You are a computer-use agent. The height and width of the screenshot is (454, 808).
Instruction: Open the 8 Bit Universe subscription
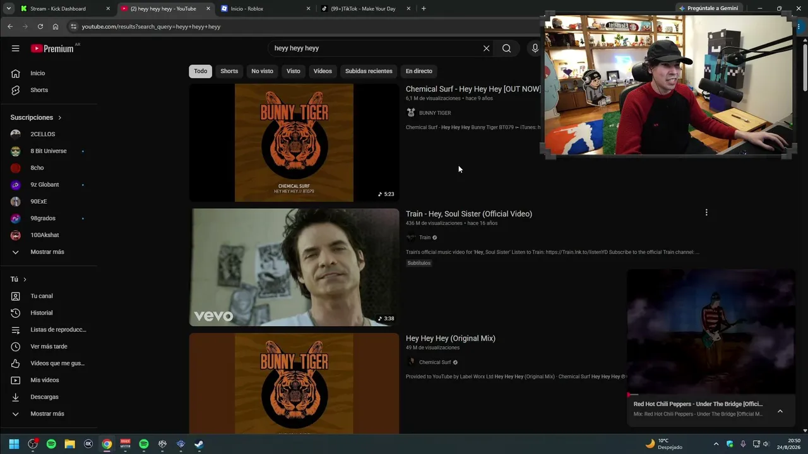point(49,151)
